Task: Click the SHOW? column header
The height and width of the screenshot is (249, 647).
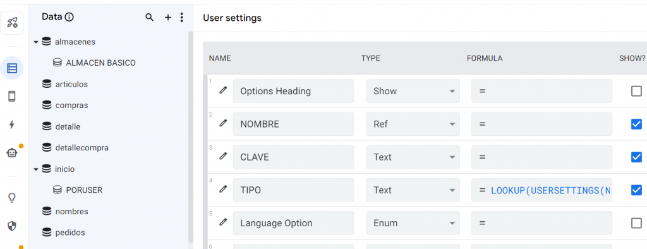Action: (632, 58)
